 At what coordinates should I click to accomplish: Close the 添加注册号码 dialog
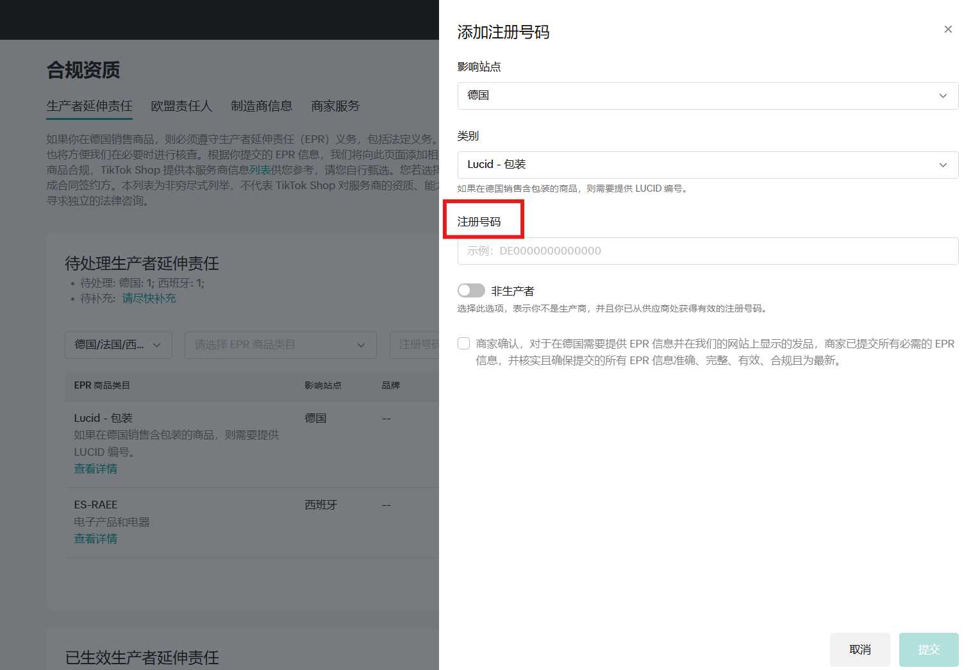click(x=947, y=29)
